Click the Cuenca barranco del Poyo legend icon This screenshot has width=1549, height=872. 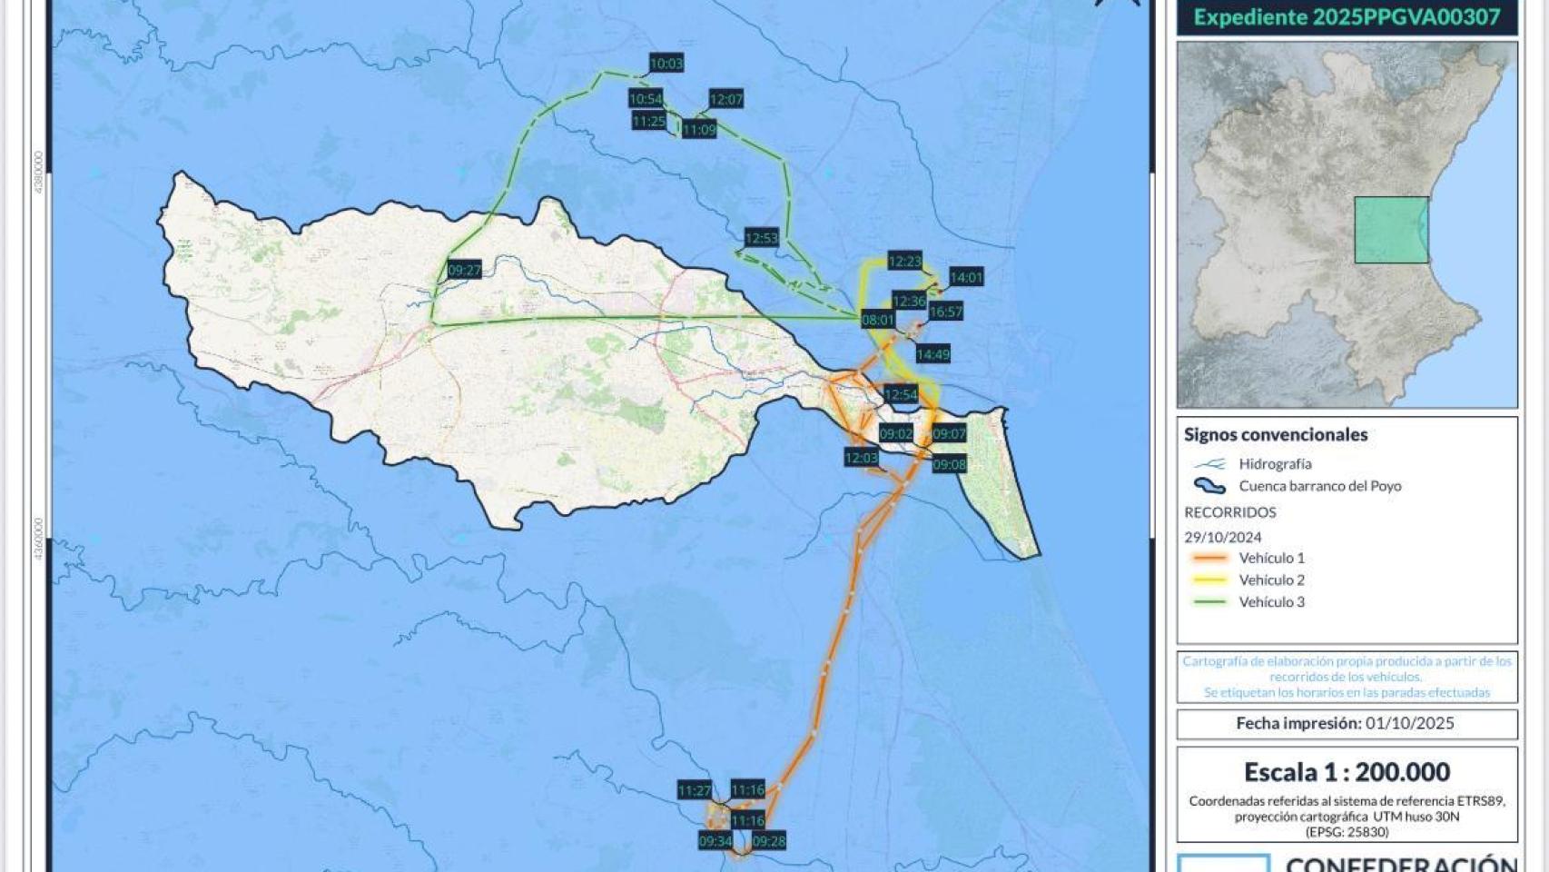click(1209, 486)
